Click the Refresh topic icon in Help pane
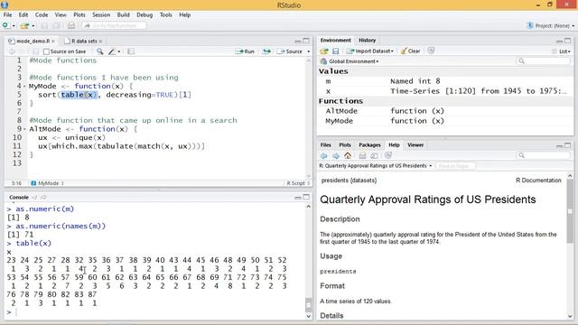This screenshot has width=578, height=325. pos(387,155)
